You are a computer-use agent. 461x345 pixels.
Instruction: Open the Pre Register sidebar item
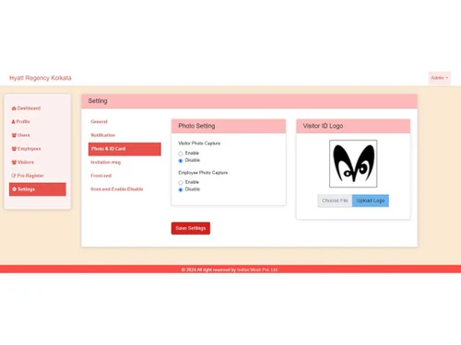point(38,176)
